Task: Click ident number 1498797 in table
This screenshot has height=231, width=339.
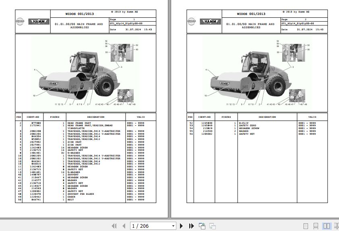Action: click(35, 175)
